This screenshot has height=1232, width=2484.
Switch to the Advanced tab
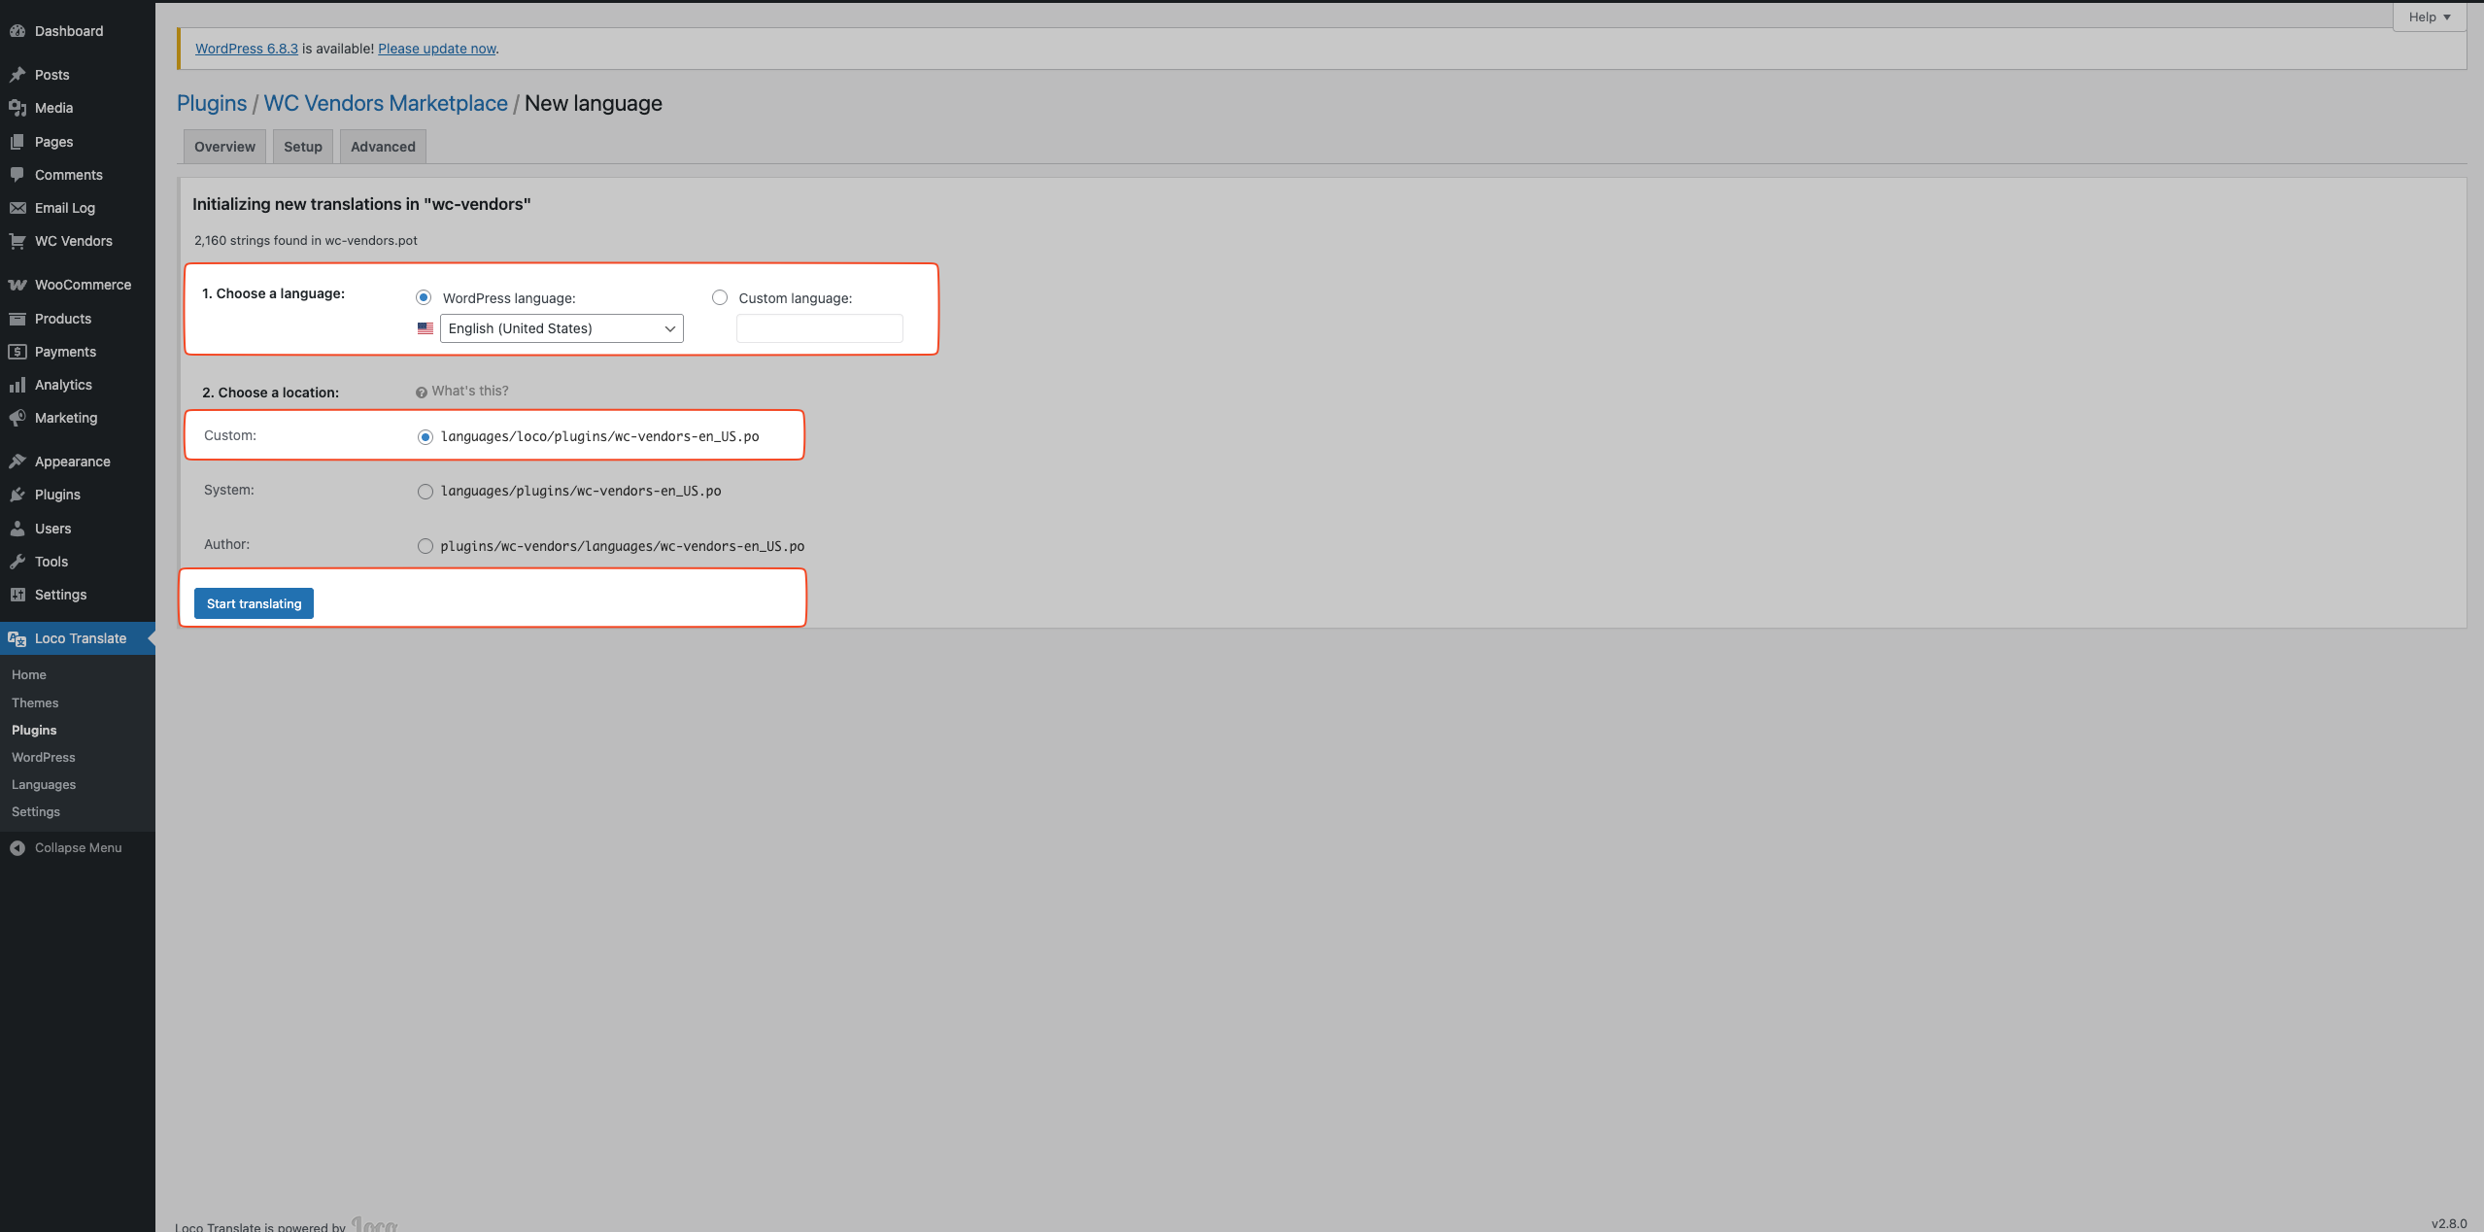pos(383,147)
